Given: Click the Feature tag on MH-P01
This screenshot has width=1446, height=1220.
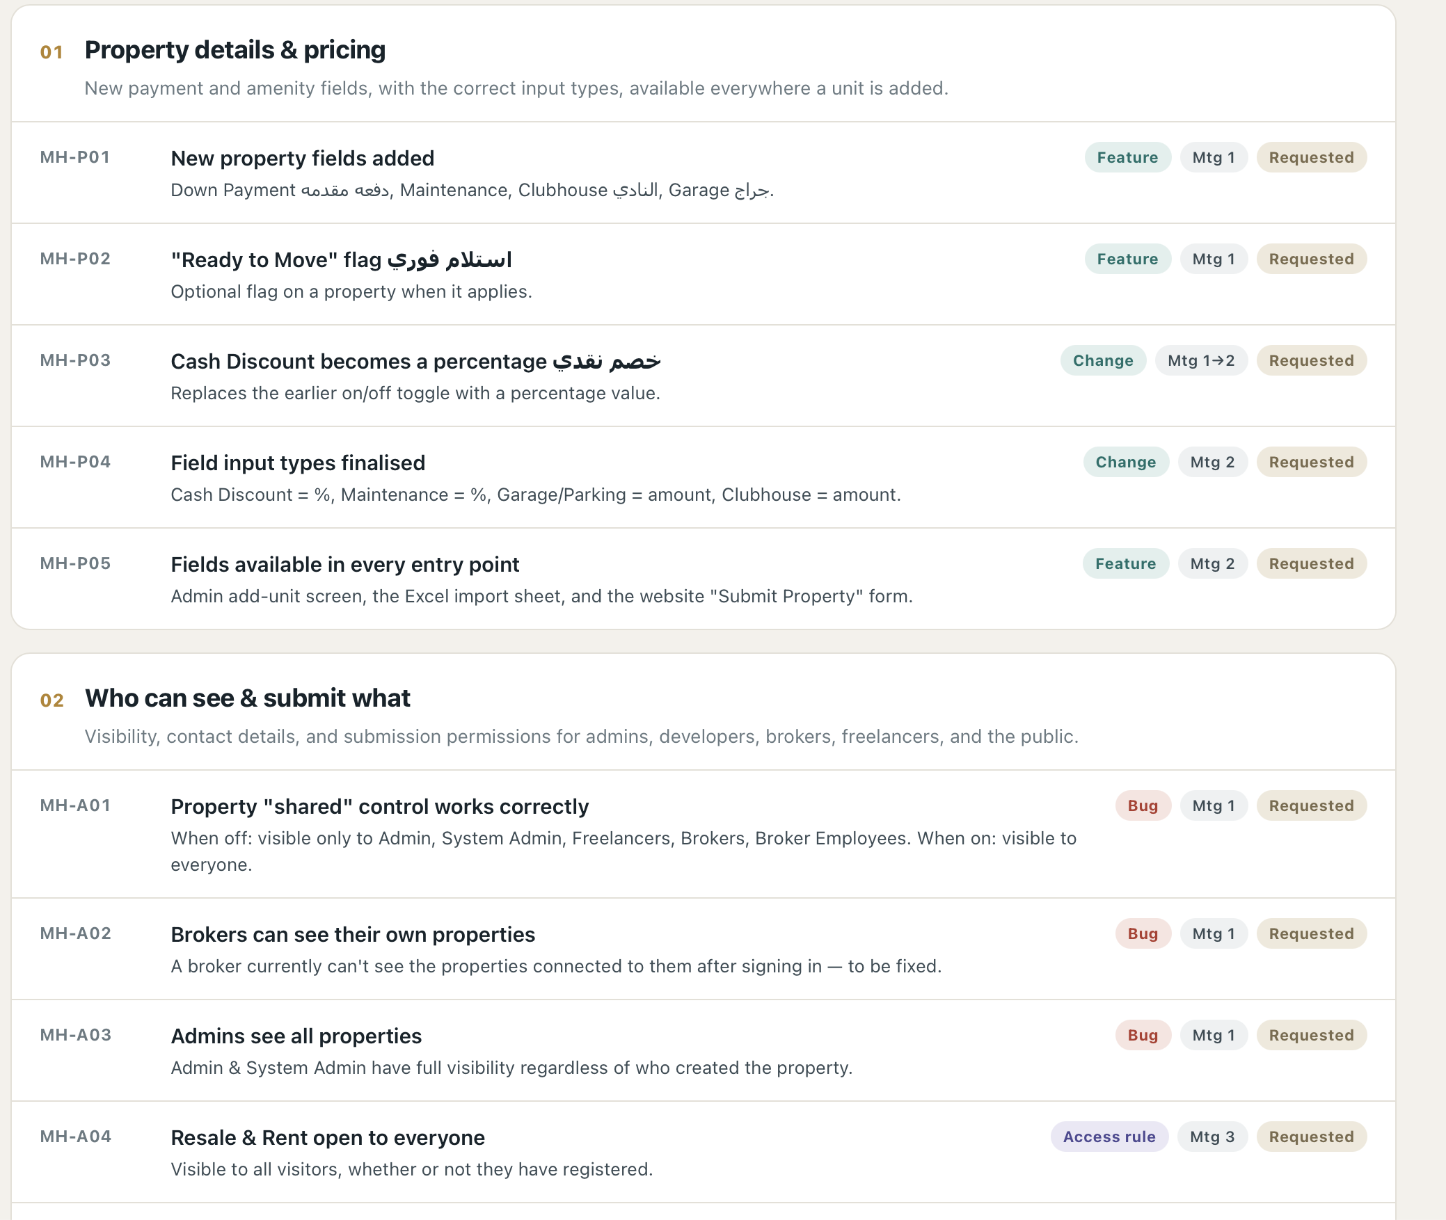Looking at the screenshot, I should coord(1127,157).
